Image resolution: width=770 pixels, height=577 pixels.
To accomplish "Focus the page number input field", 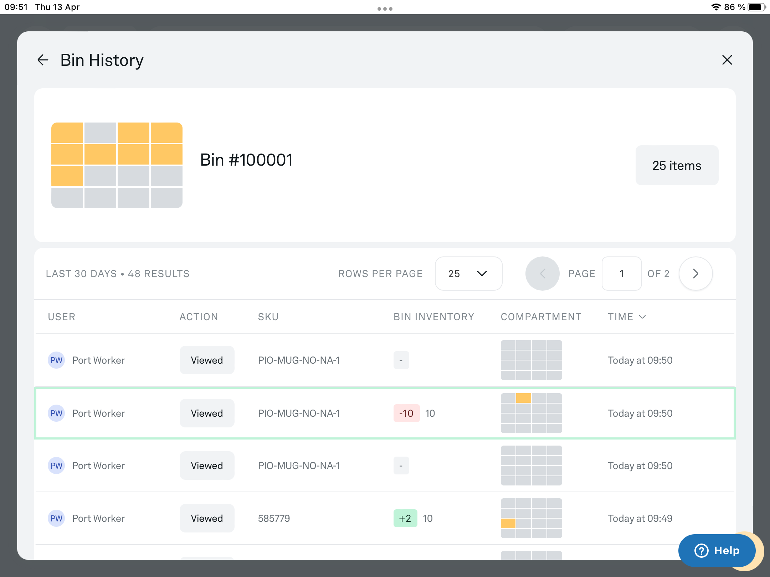I will (621, 274).
